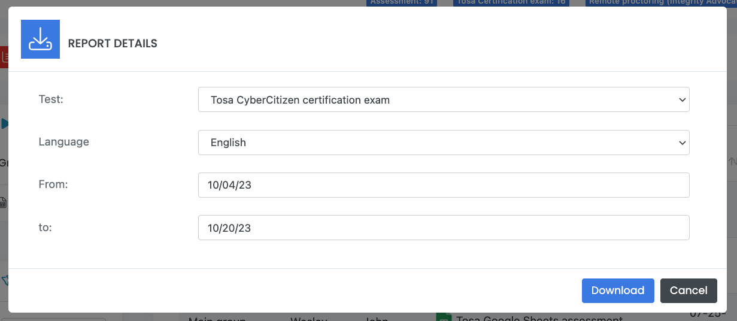Image resolution: width=737 pixels, height=321 pixels.
Task: Click the to: label
Action: 46,227
